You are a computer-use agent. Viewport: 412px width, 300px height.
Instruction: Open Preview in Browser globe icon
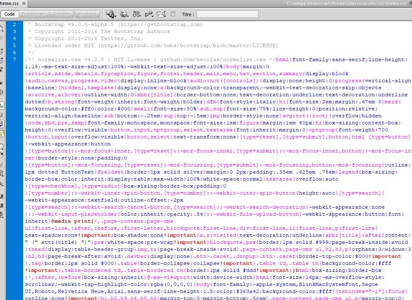[124, 14]
